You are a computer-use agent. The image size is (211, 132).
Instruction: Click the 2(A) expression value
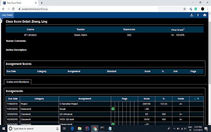point(129,35)
